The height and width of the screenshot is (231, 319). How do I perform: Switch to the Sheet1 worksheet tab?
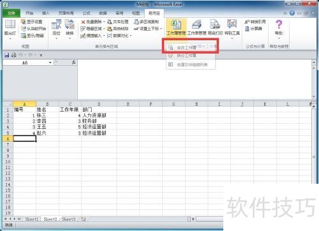32,219
